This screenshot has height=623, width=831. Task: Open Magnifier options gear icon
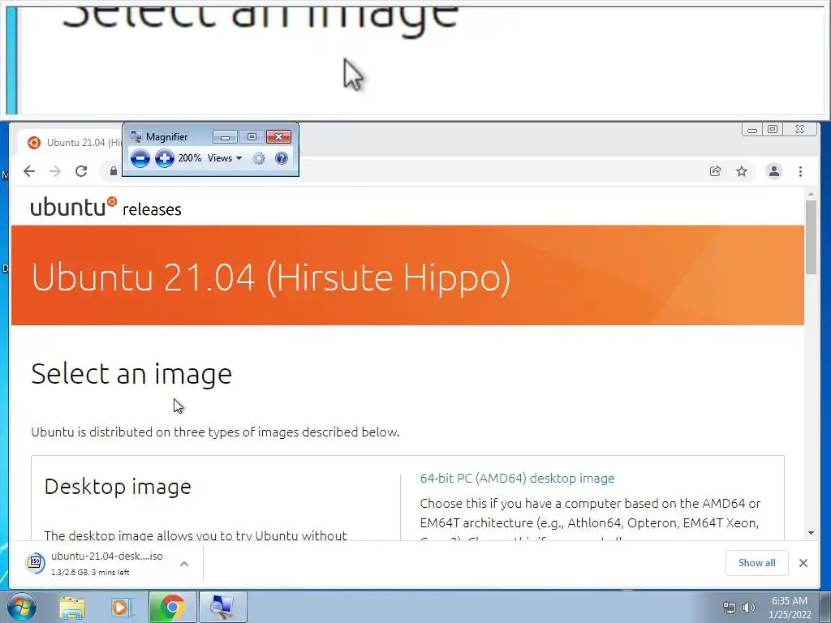click(259, 158)
